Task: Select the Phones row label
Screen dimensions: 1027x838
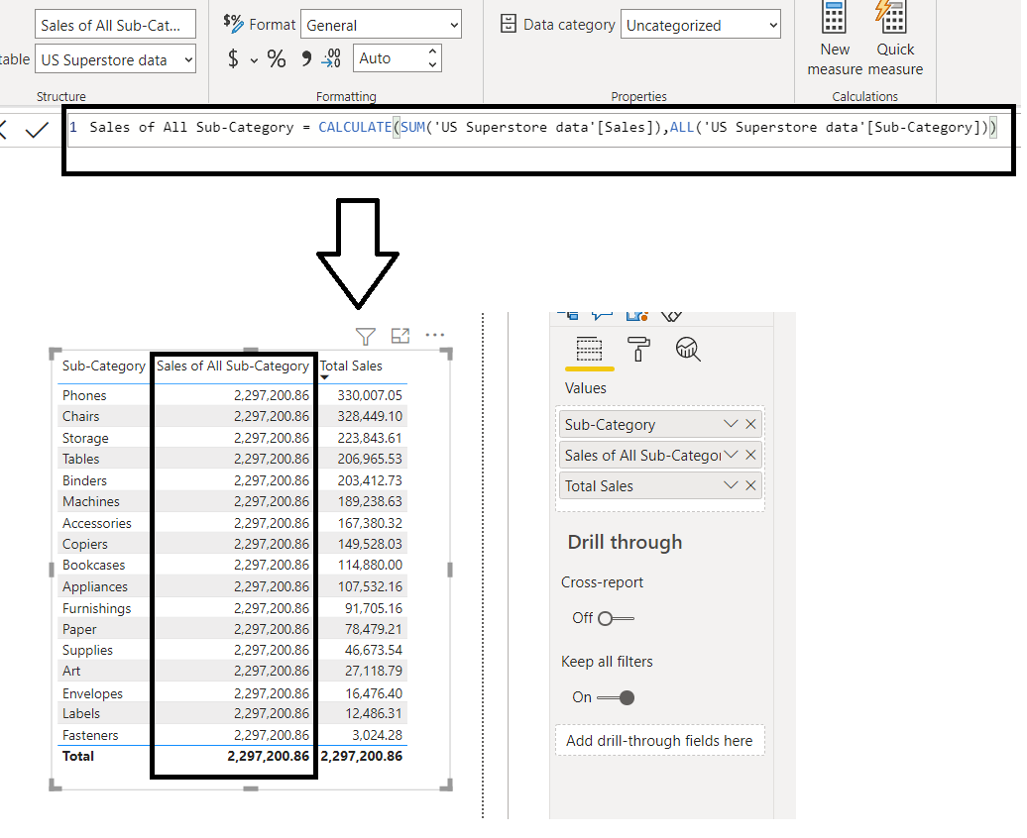Action: tap(84, 395)
